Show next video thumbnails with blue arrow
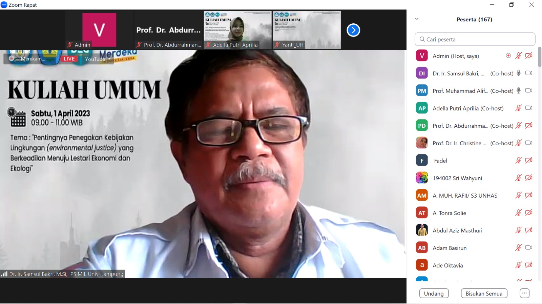 (353, 30)
